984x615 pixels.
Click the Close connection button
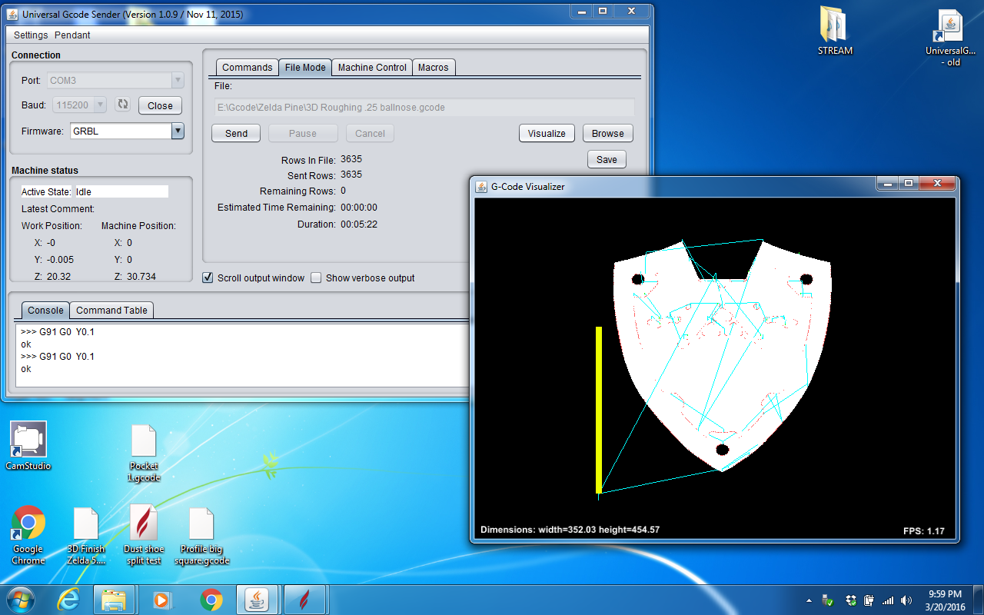(160, 105)
